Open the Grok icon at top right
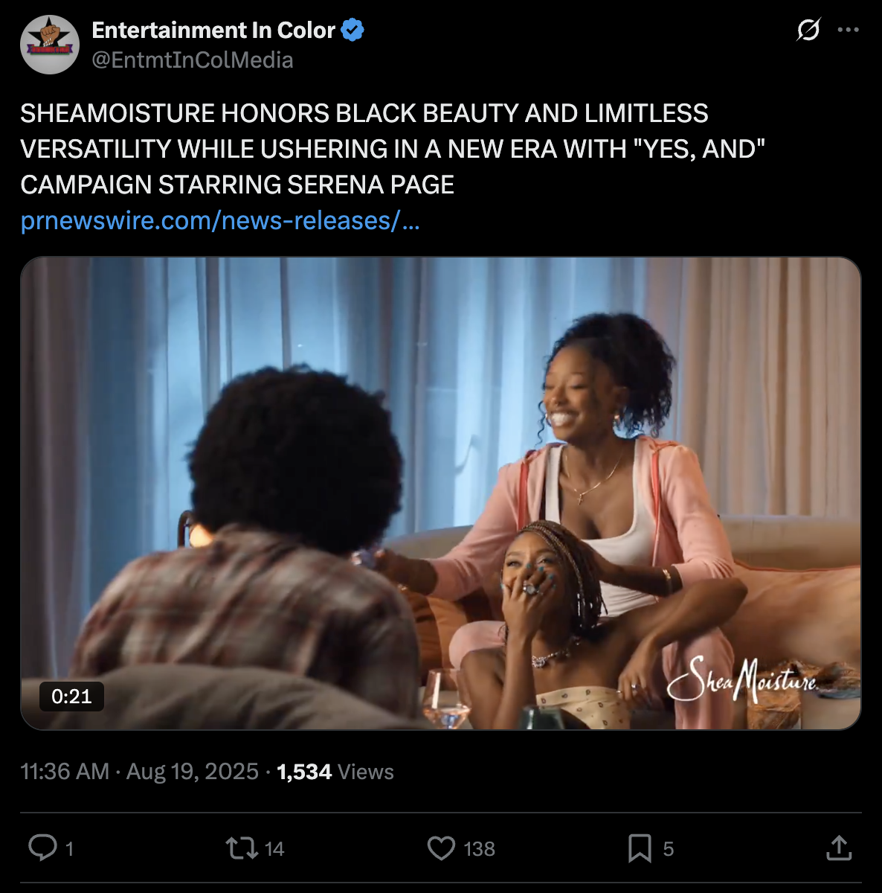 pos(808,30)
